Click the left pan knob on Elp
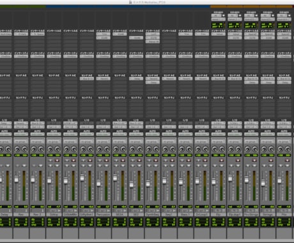The height and width of the screenshot is (243, 294). (215, 149)
